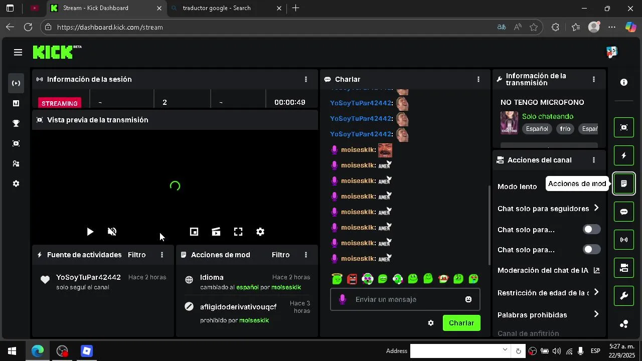Open options menu for Información de la transmisión
Viewport: 642px width, 361px height.
pyautogui.click(x=594, y=79)
